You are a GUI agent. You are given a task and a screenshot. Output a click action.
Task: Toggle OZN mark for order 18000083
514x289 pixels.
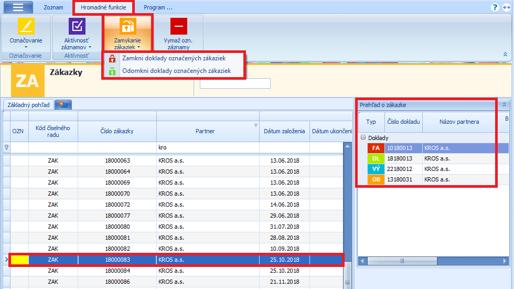(20, 260)
